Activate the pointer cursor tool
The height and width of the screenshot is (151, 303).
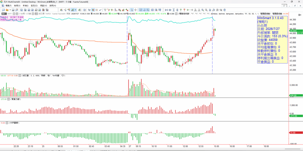131,10
